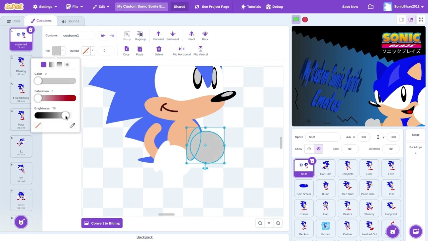The width and height of the screenshot is (428, 241).
Task: Select vertical gradient fill mode
Action: tap(59, 65)
